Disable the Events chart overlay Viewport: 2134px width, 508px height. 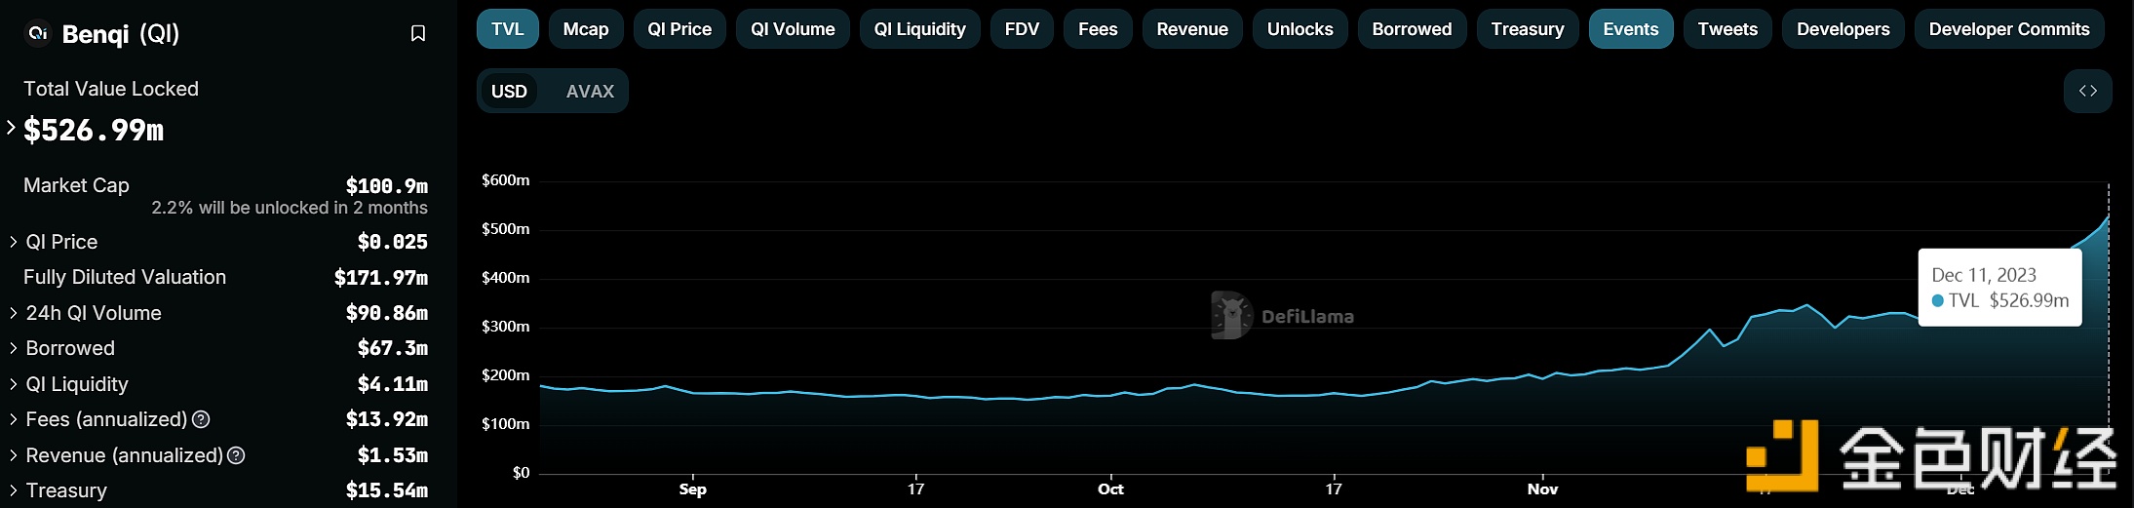[x=1631, y=29]
